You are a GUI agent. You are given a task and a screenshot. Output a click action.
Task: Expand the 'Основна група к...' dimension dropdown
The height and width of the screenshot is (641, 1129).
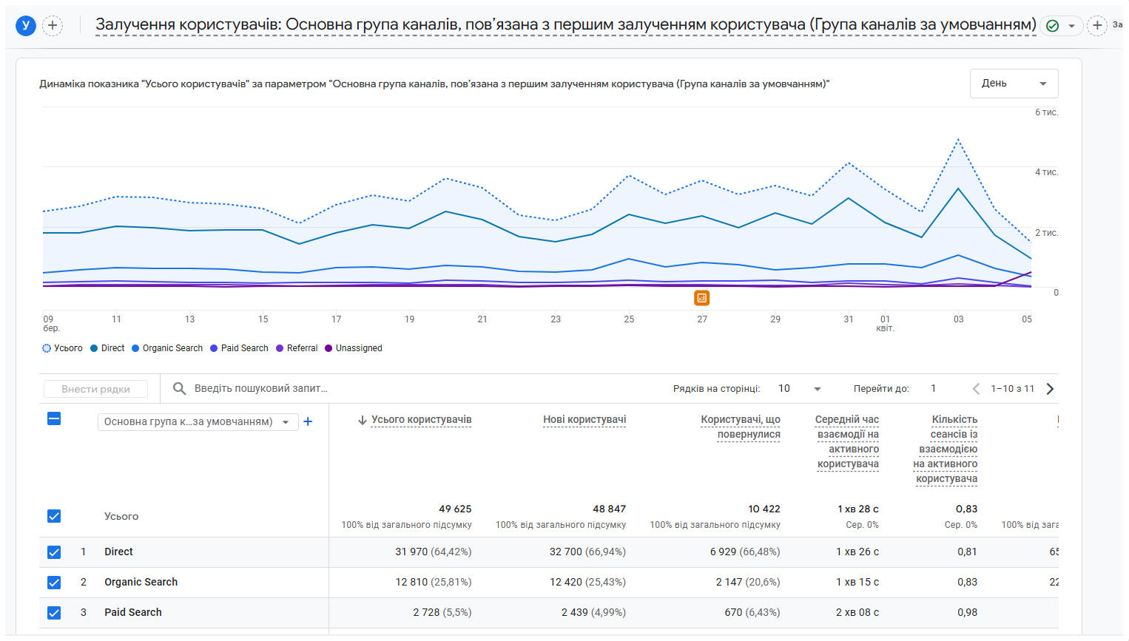click(x=198, y=421)
